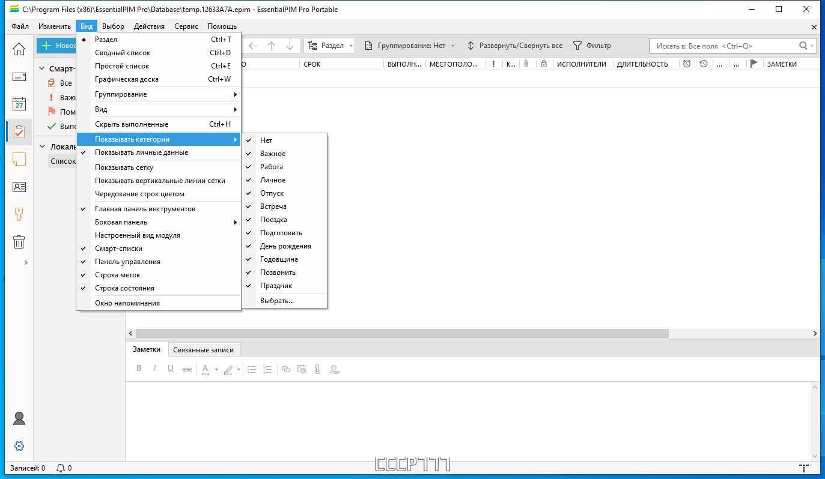Click the move up arrow icon
The image size is (825, 479).
[x=271, y=46]
